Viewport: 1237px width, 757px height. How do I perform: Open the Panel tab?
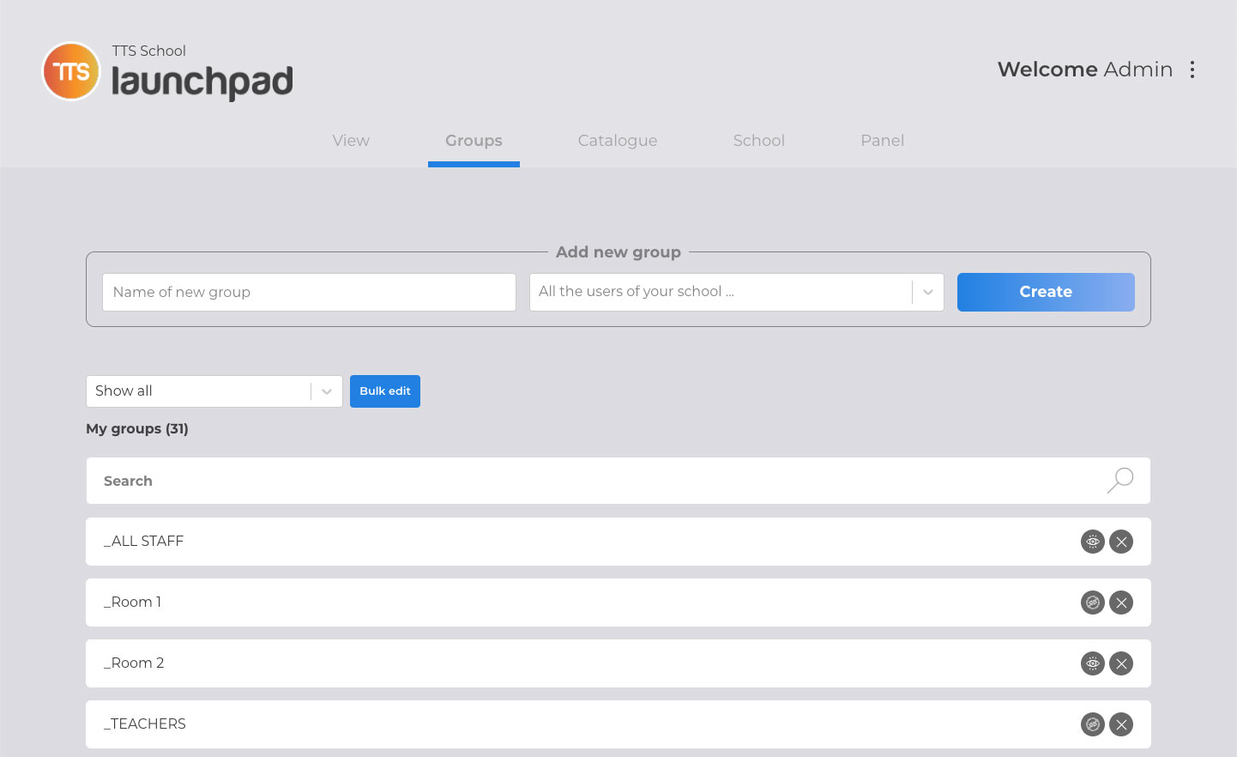pos(883,141)
